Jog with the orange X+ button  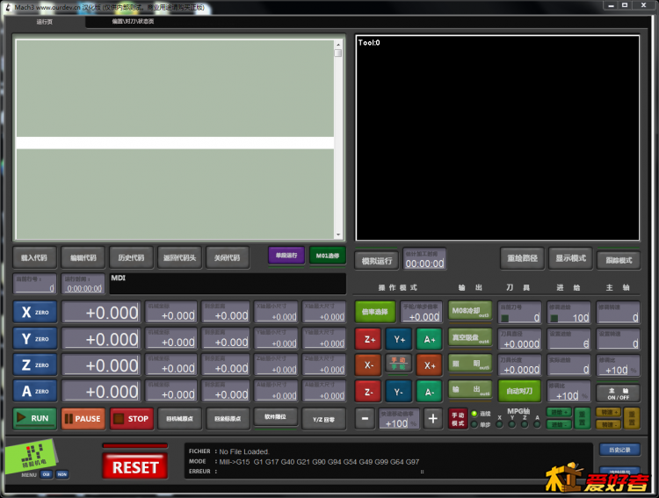429,365
